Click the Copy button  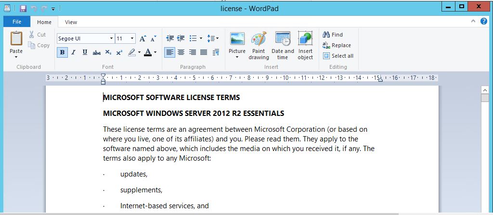click(39, 45)
